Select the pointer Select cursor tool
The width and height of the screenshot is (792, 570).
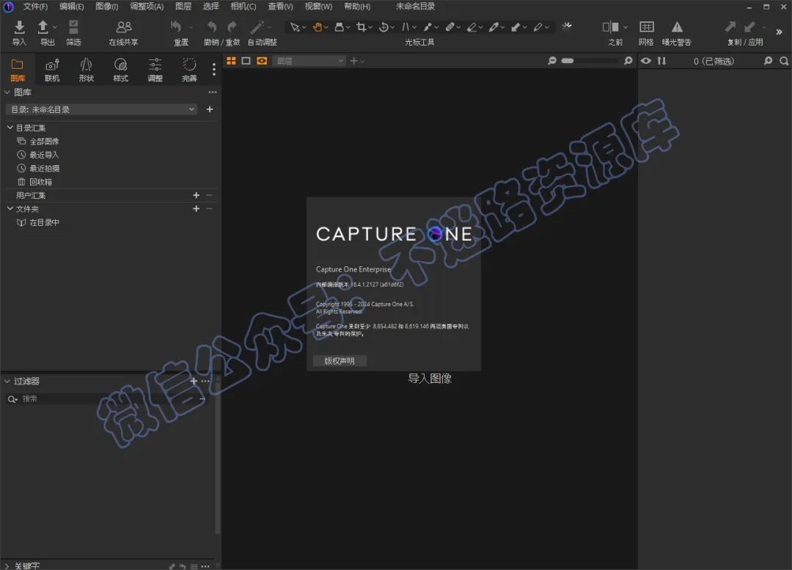point(295,27)
